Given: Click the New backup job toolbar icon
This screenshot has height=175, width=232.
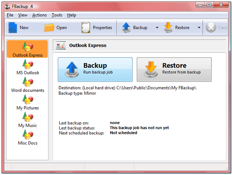Looking at the screenshot, I should click(x=13, y=27).
